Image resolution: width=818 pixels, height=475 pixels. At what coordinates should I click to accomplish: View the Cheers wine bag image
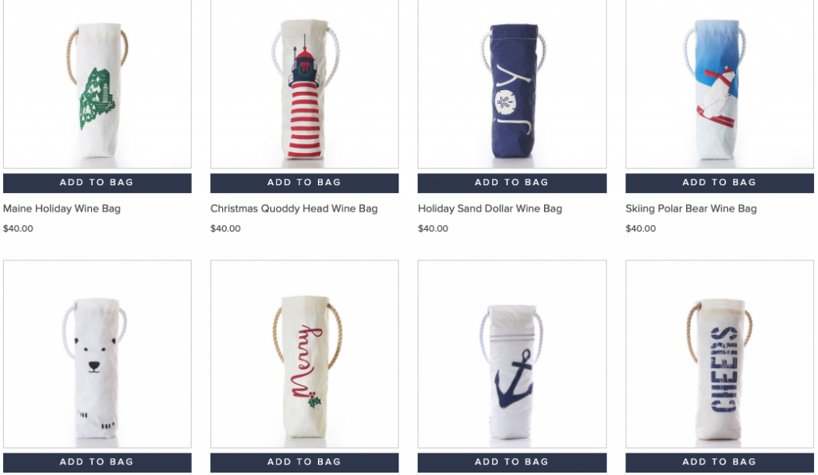[720, 354]
